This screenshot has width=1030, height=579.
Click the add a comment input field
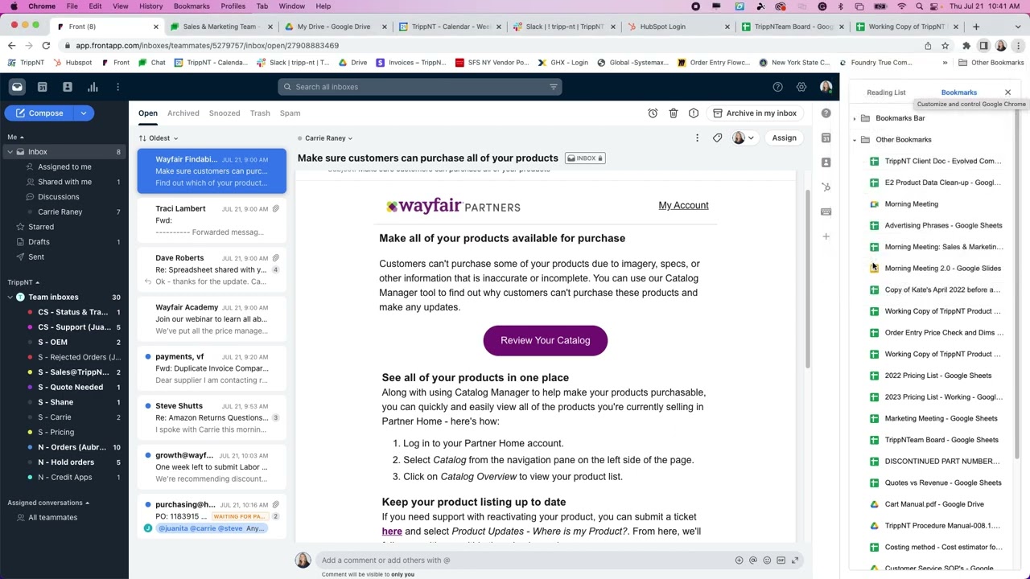coord(523,561)
